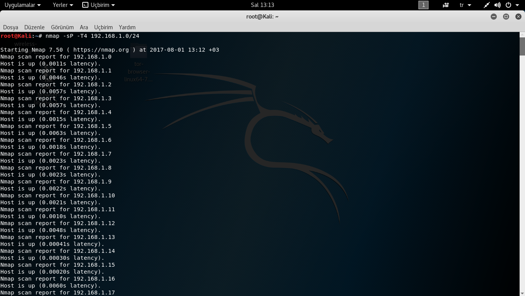Open the Yerler places menu

pos(63,5)
